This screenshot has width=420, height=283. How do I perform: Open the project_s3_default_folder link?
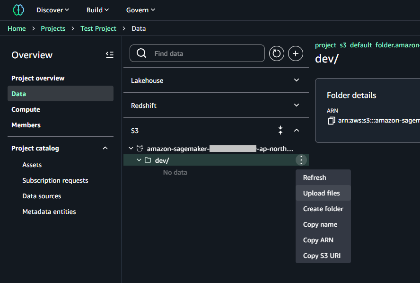point(367,45)
